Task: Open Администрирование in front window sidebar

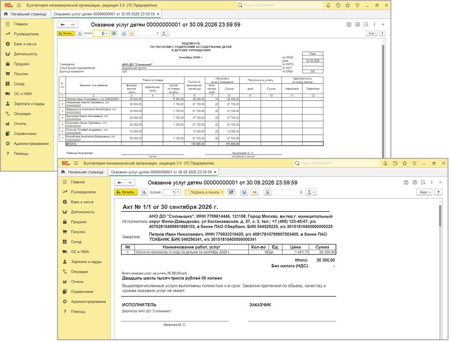Action: click(x=88, y=302)
